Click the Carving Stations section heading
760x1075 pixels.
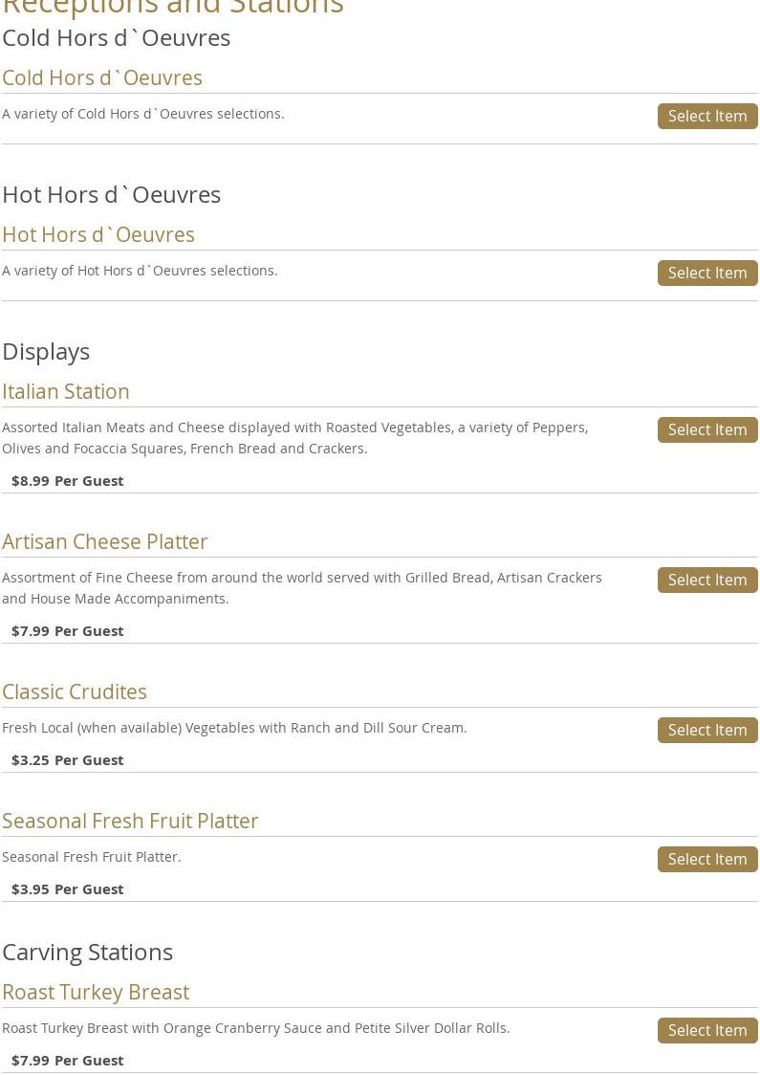[88, 952]
